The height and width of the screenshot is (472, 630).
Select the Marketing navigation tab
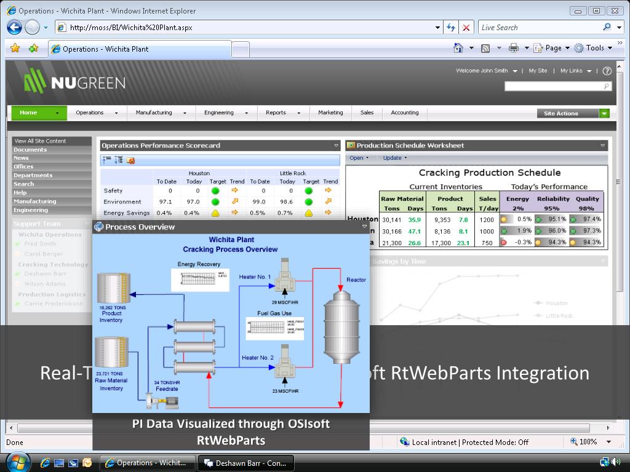pos(330,113)
